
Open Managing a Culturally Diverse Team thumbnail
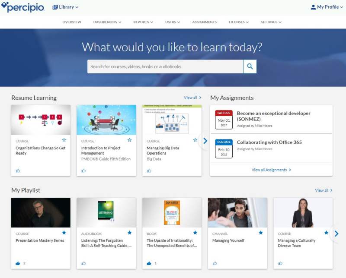coord(303,212)
